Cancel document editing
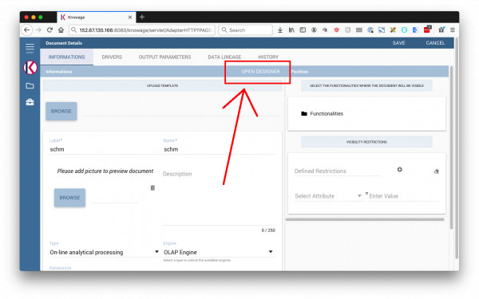Viewport: 479px width, 299px height. pyautogui.click(x=435, y=43)
